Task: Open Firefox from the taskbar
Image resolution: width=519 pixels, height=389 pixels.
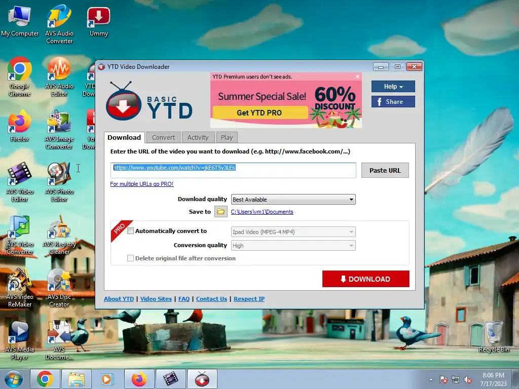Action: [139, 379]
